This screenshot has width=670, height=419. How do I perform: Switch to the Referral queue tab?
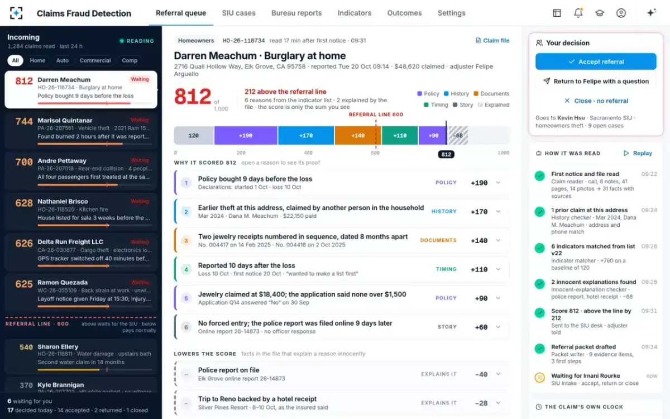point(181,13)
